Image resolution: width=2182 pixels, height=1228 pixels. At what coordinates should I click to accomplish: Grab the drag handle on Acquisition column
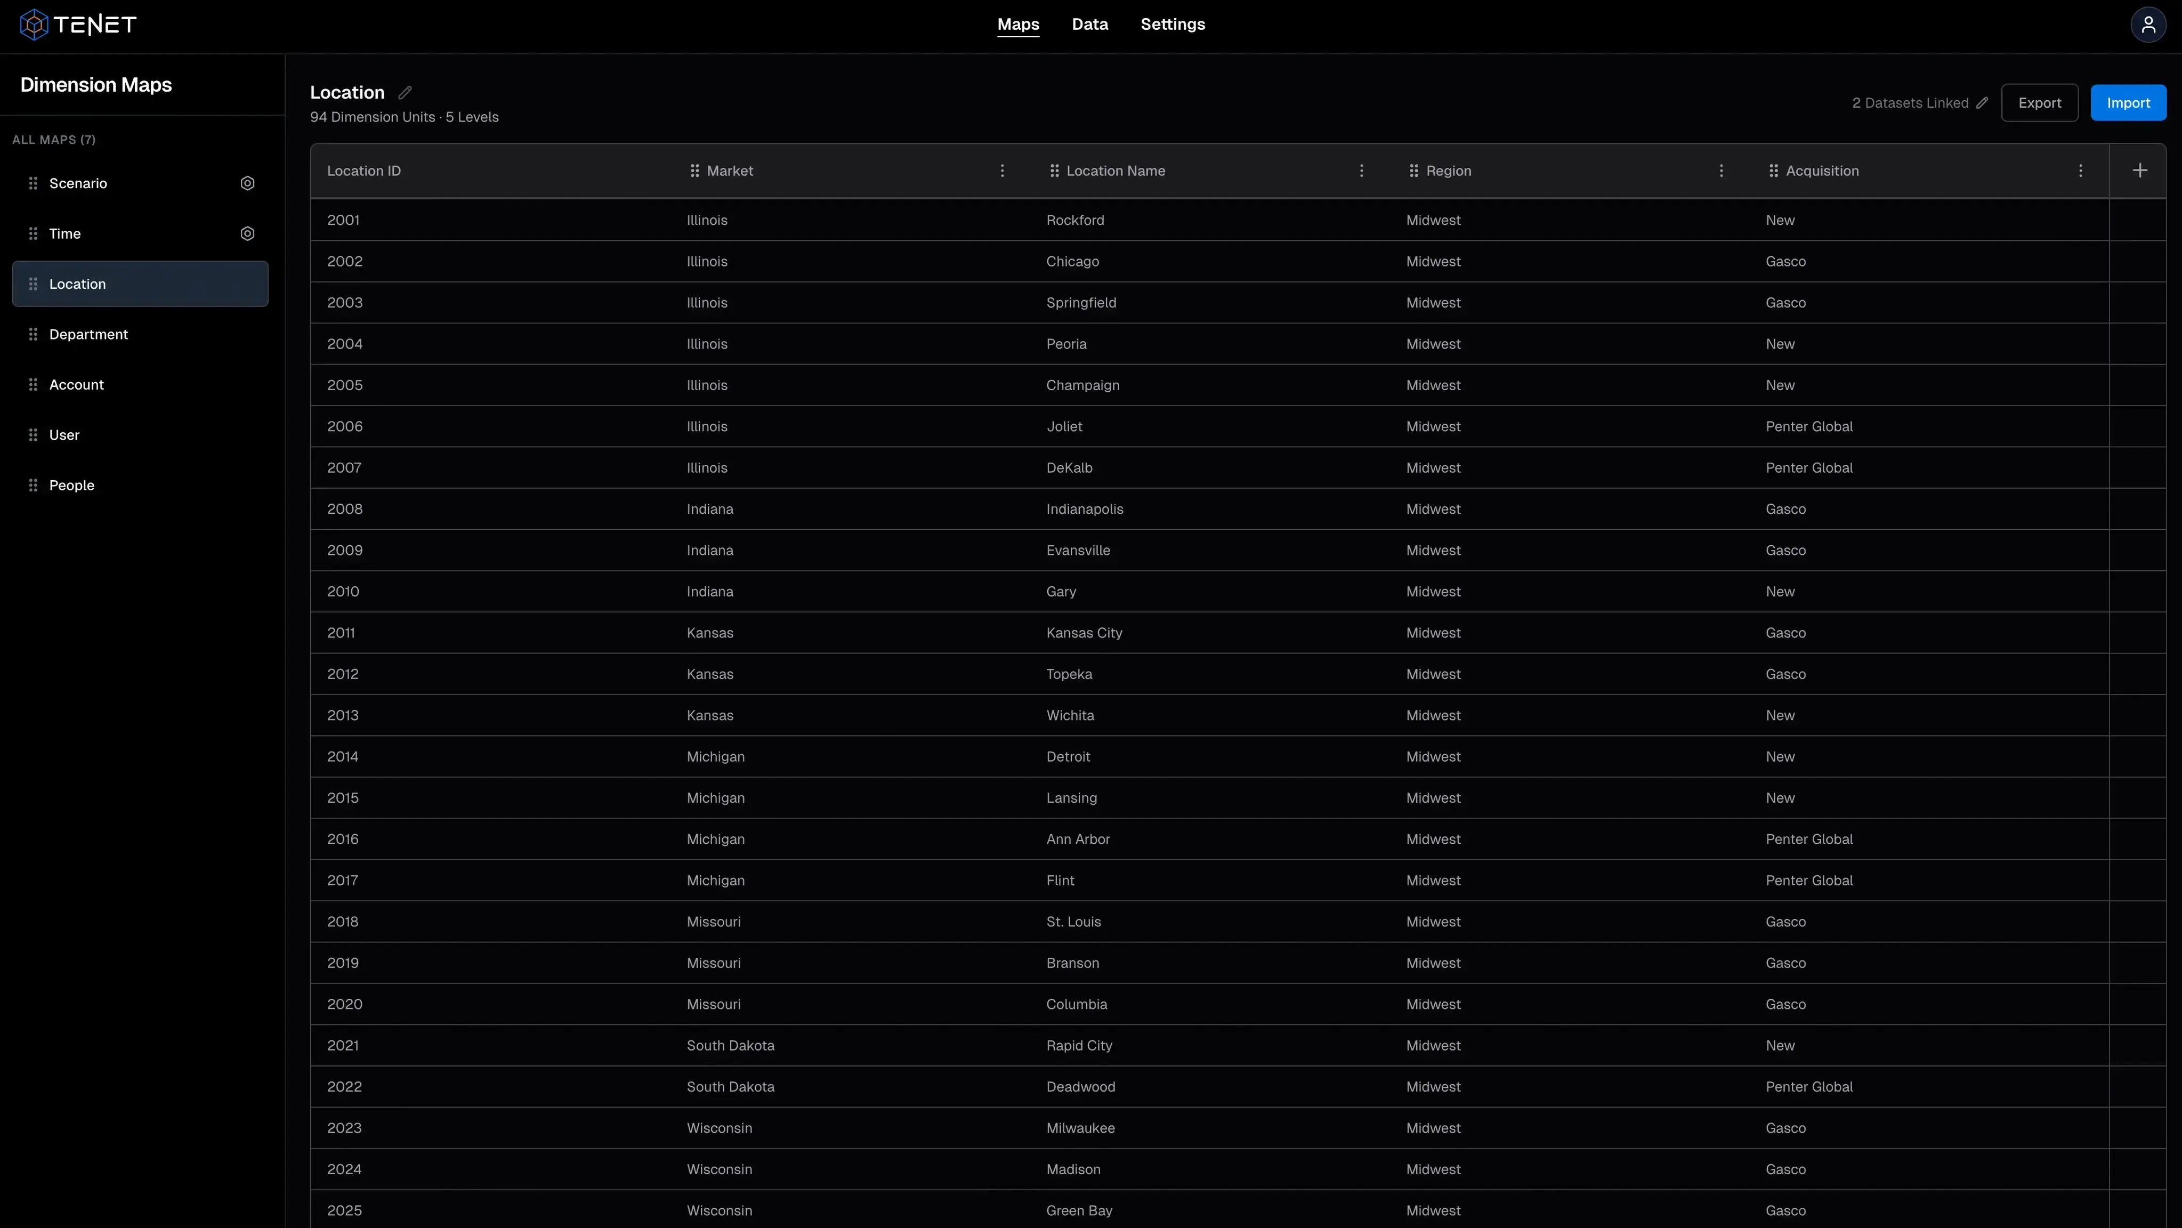[x=1774, y=170]
